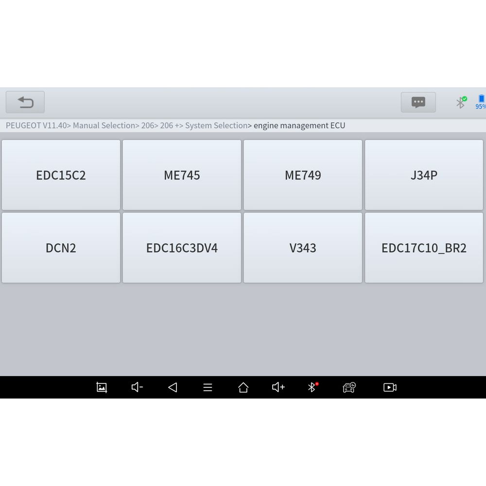Tap the back arrow button

(25, 103)
